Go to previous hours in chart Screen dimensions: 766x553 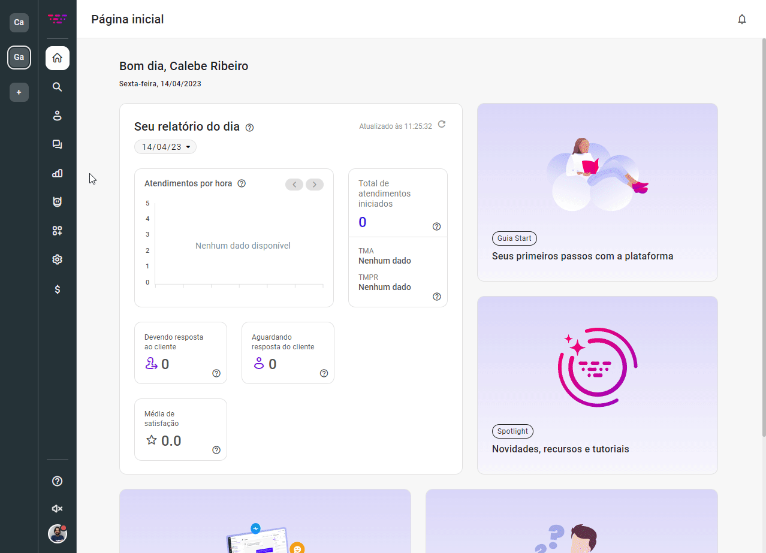(x=294, y=185)
